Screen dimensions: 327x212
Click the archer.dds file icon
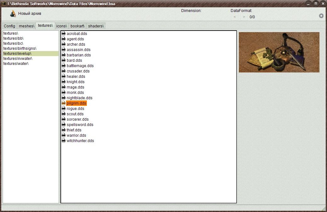[64, 44]
